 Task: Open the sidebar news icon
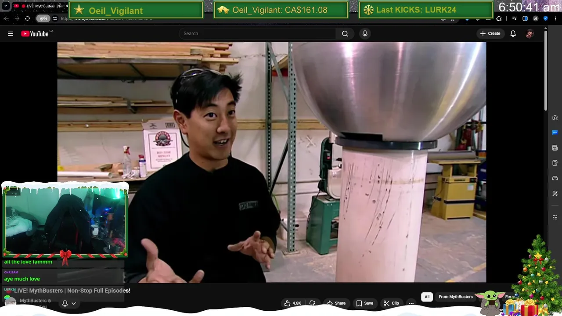click(x=555, y=148)
